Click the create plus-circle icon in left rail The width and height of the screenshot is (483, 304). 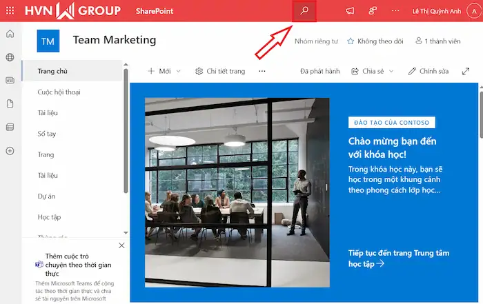click(x=10, y=151)
